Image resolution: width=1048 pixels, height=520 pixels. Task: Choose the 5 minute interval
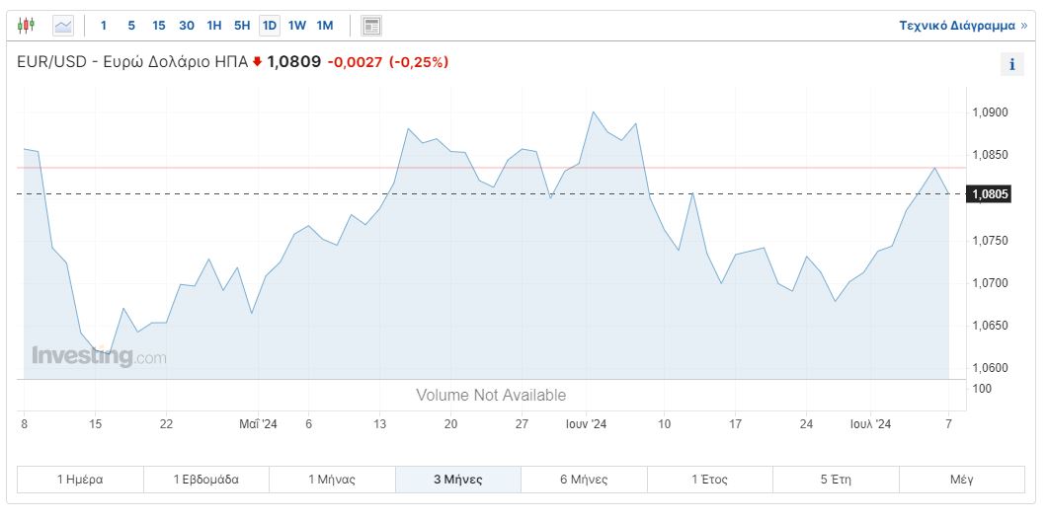131,26
